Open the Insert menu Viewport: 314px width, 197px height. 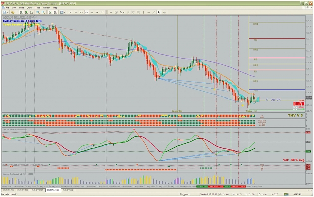21,7
